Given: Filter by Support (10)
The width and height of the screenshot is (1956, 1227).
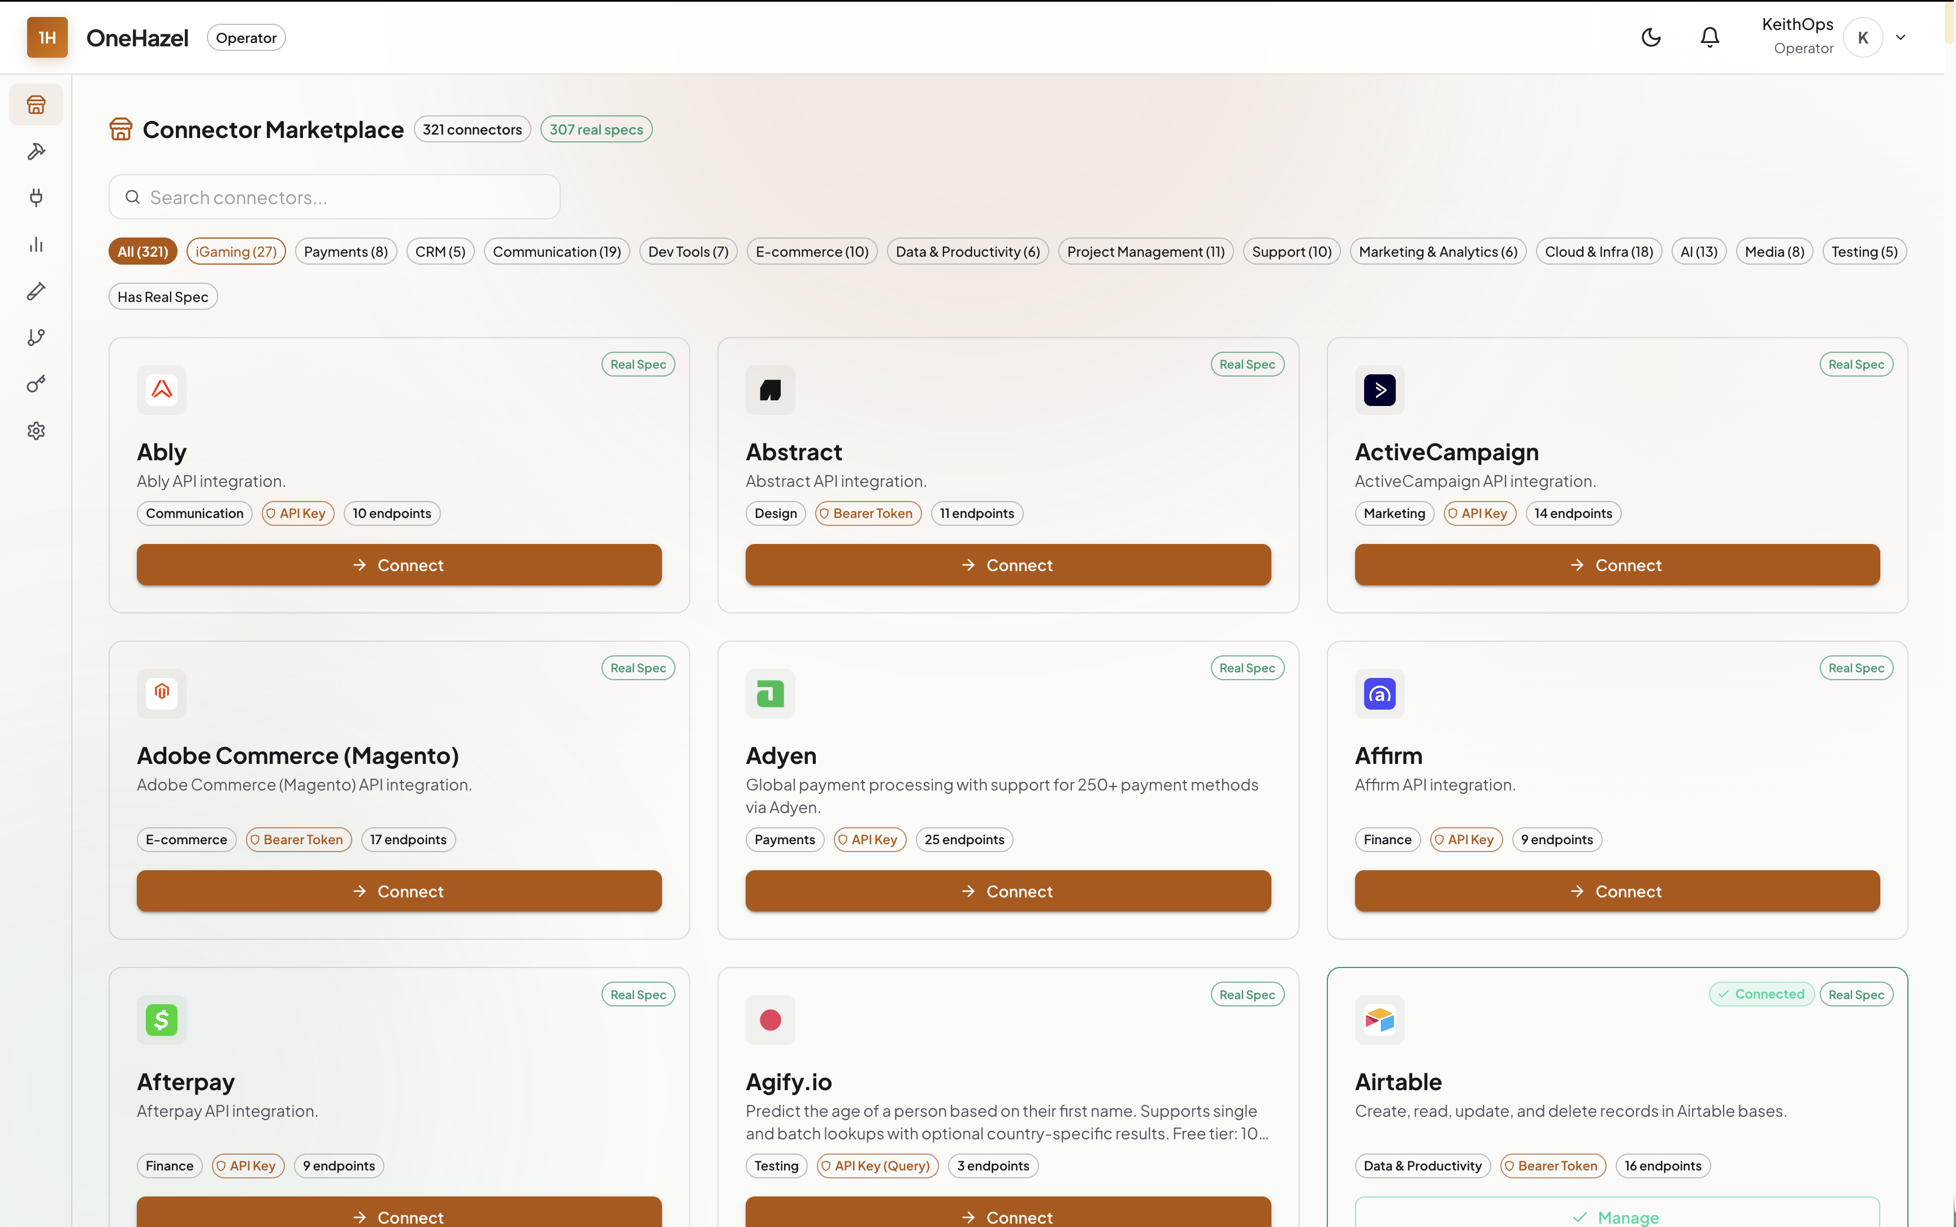Looking at the screenshot, I should click(1292, 252).
